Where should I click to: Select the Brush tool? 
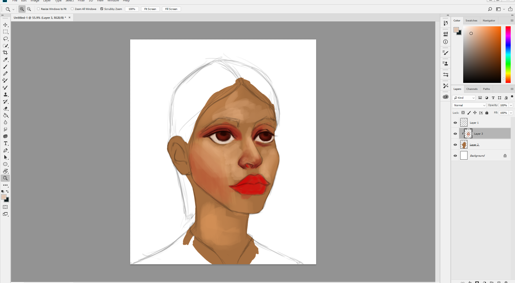click(5, 67)
